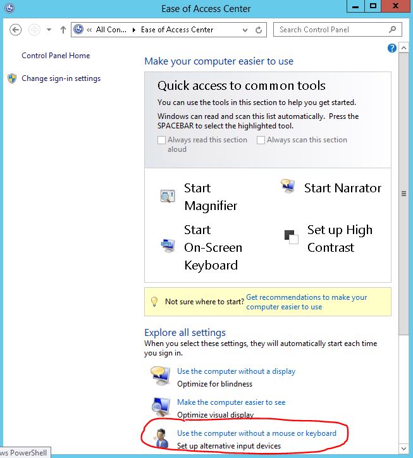Open Change sign-in settings

[x=61, y=78]
